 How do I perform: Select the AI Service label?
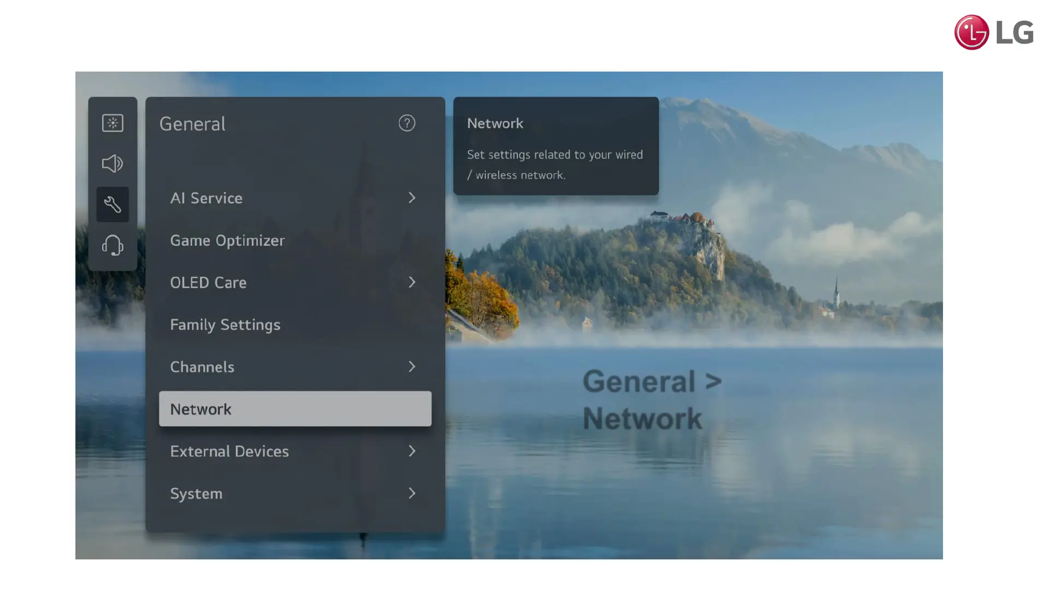(206, 198)
